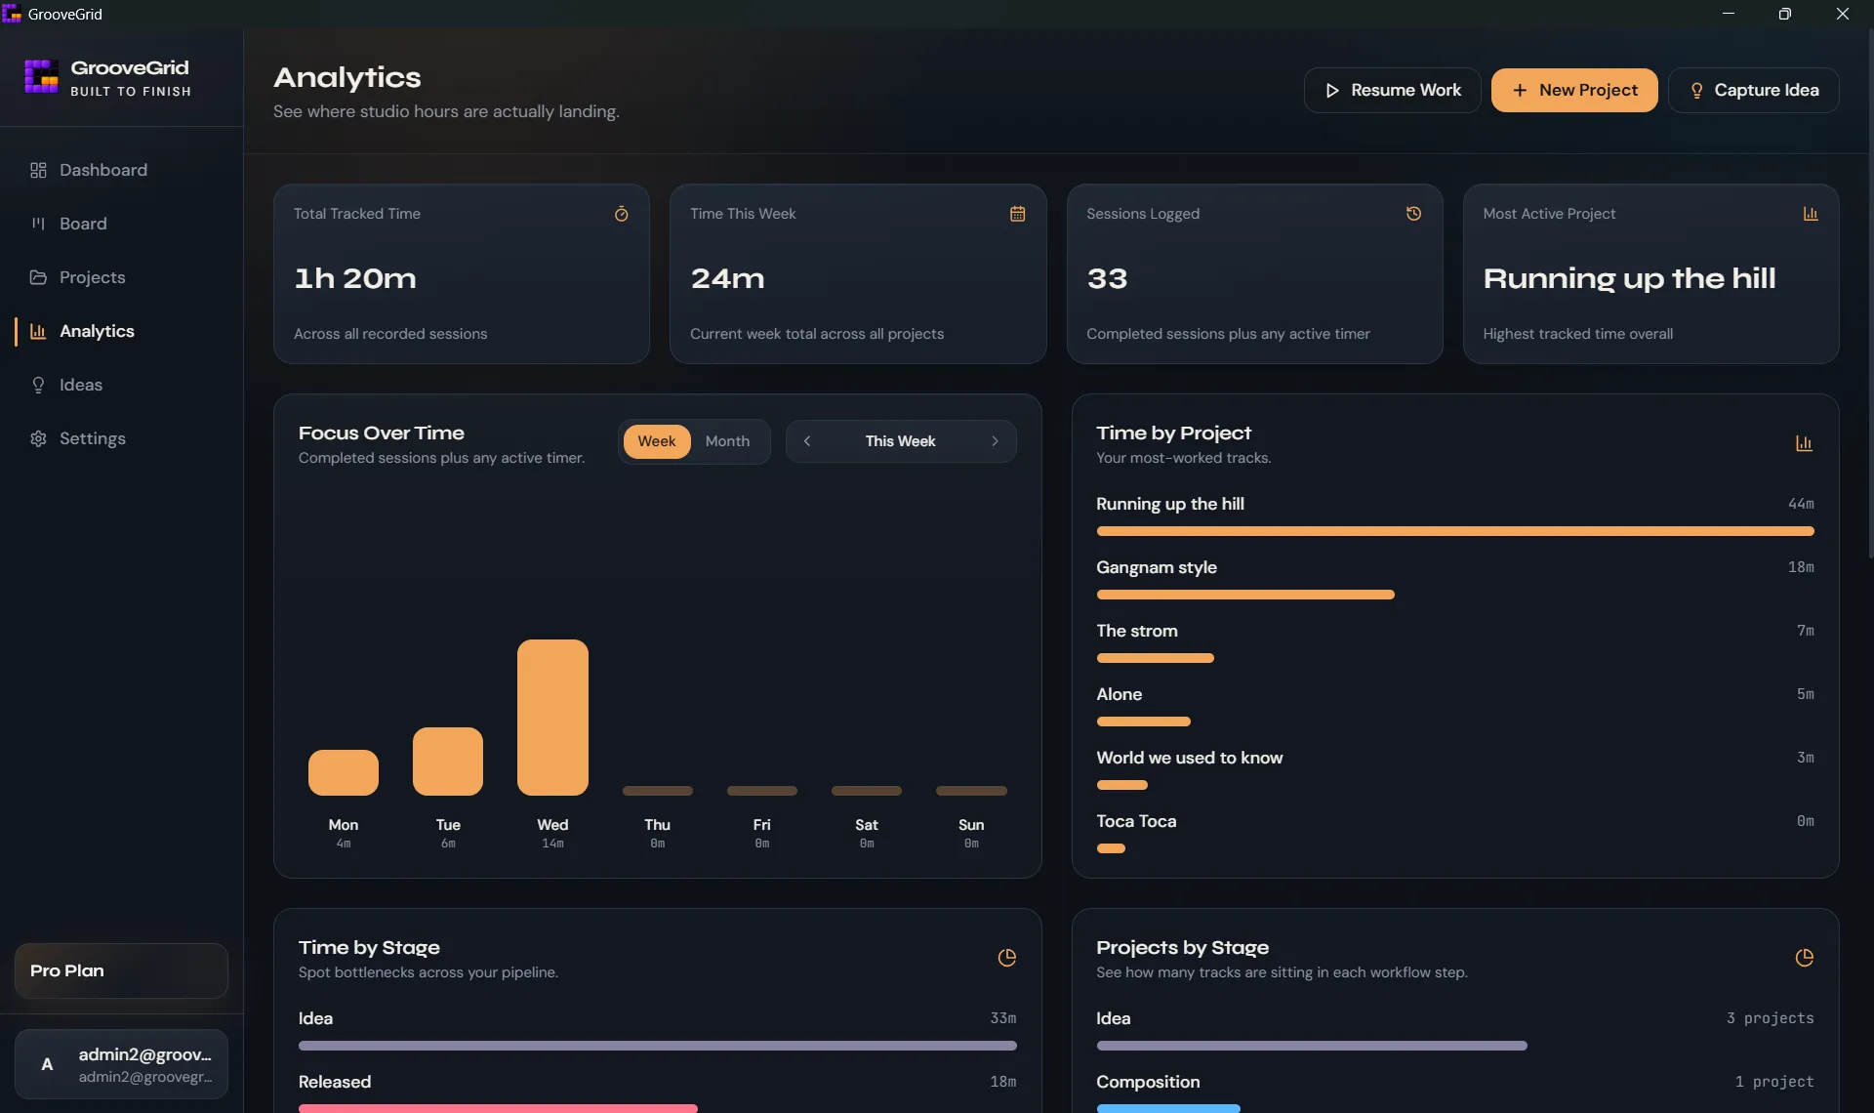Click the 18m value for Gangnam style
Viewport: 1874px width, 1113px height.
[x=1801, y=567]
